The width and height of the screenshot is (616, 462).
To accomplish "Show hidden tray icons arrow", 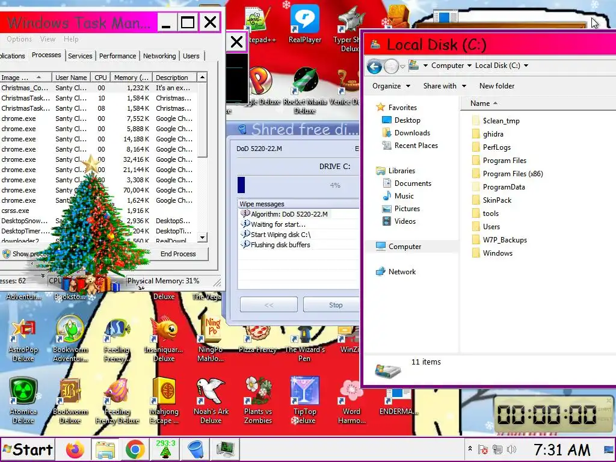I will tap(470, 449).
